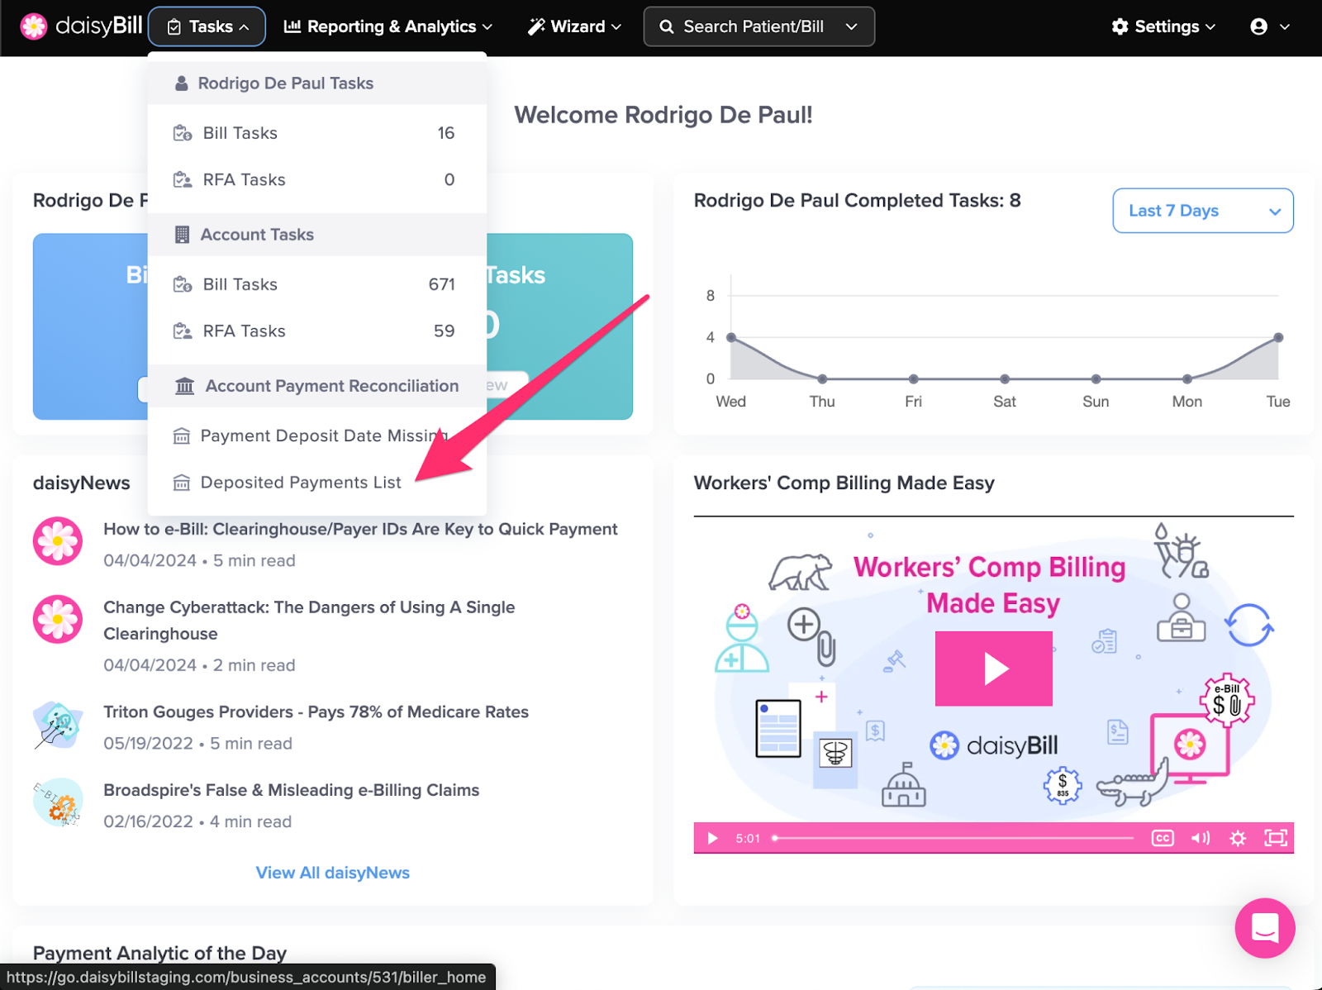Click the Wed data point on chart
Screen dimensions: 1322x990
pyautogui.click(x=731, y=337)
